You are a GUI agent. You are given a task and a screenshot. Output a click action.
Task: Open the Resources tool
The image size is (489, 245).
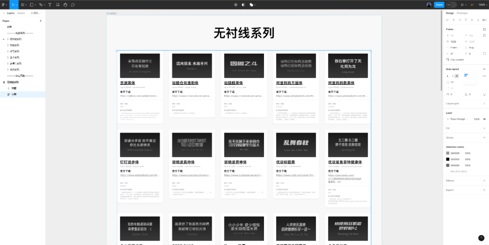pos(58,5)
